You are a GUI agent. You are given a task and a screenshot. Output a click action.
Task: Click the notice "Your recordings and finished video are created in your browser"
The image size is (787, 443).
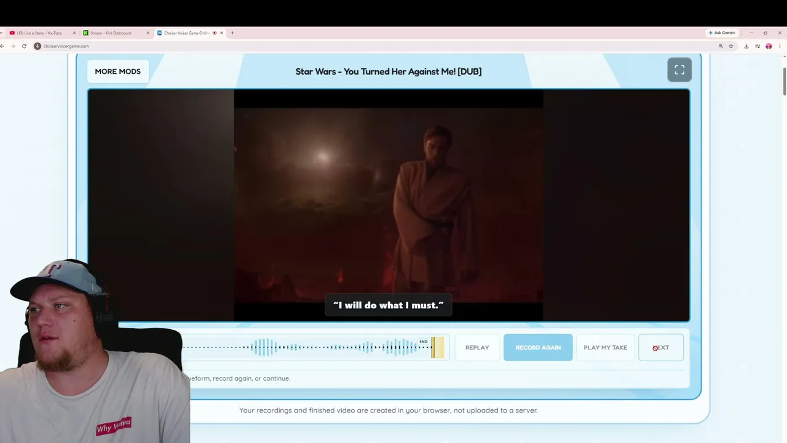(389, 410)
